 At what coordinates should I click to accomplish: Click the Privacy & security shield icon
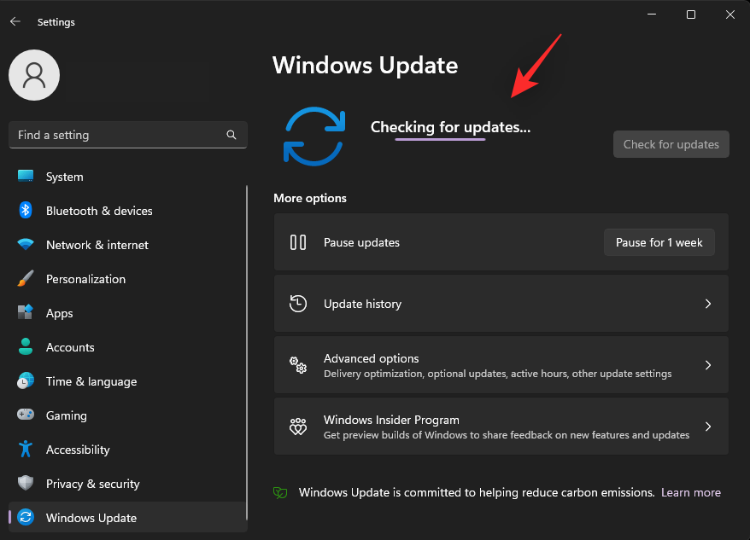24,484
